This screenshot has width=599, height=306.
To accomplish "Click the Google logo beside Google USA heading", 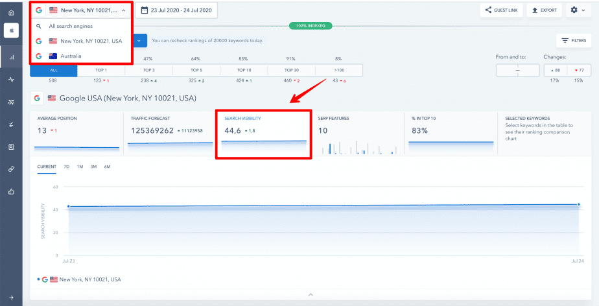I will tap(37, 98).
